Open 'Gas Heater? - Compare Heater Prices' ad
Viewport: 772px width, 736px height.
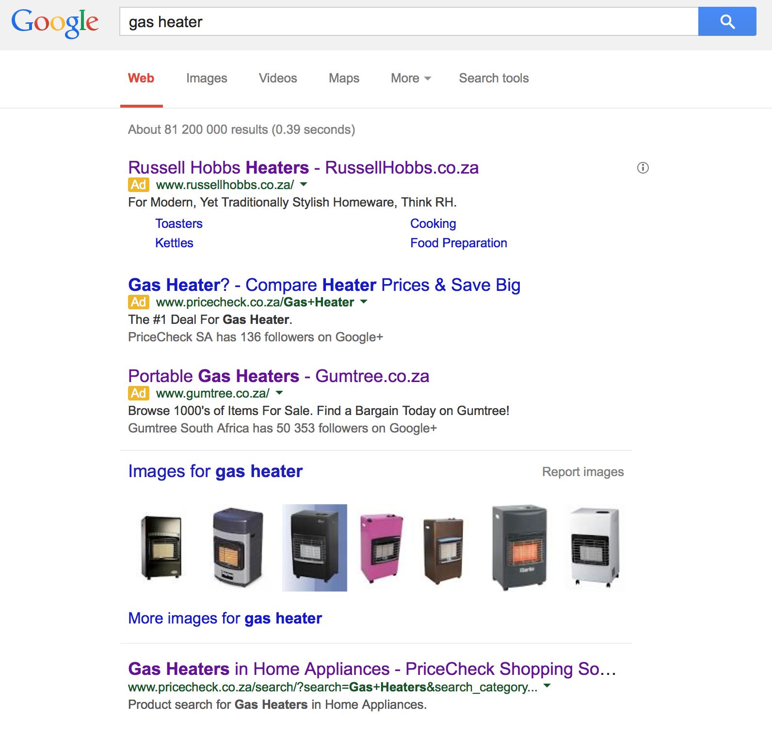pos(324,285)
